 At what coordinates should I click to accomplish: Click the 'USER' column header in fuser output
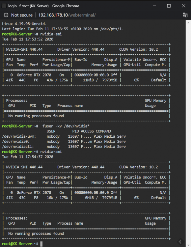(51, 131)
